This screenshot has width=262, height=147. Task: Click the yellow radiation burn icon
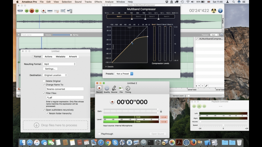(214, 11)
